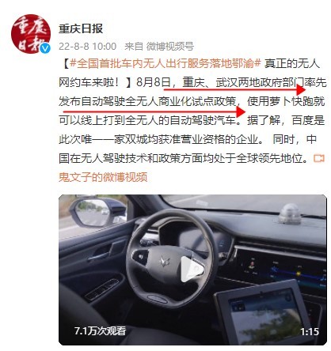Screen dimensions: 331x351
Task: Click the second red arrowhead annotation
Action: 241,111
